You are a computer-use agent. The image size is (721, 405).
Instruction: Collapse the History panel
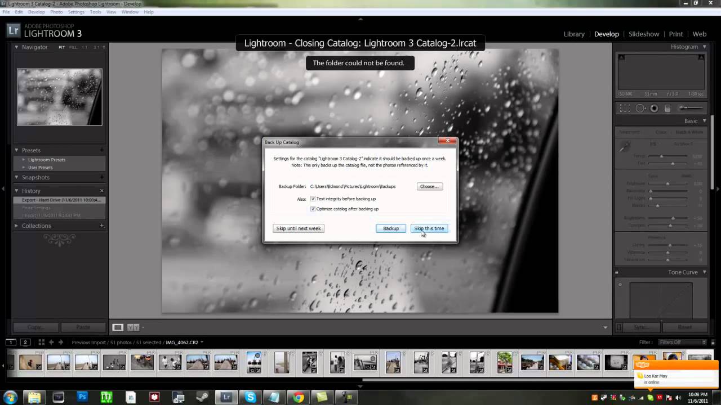(16, 191)
